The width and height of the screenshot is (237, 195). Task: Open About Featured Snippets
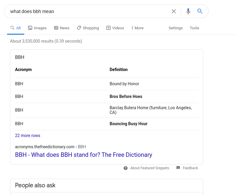pos(150,168)
